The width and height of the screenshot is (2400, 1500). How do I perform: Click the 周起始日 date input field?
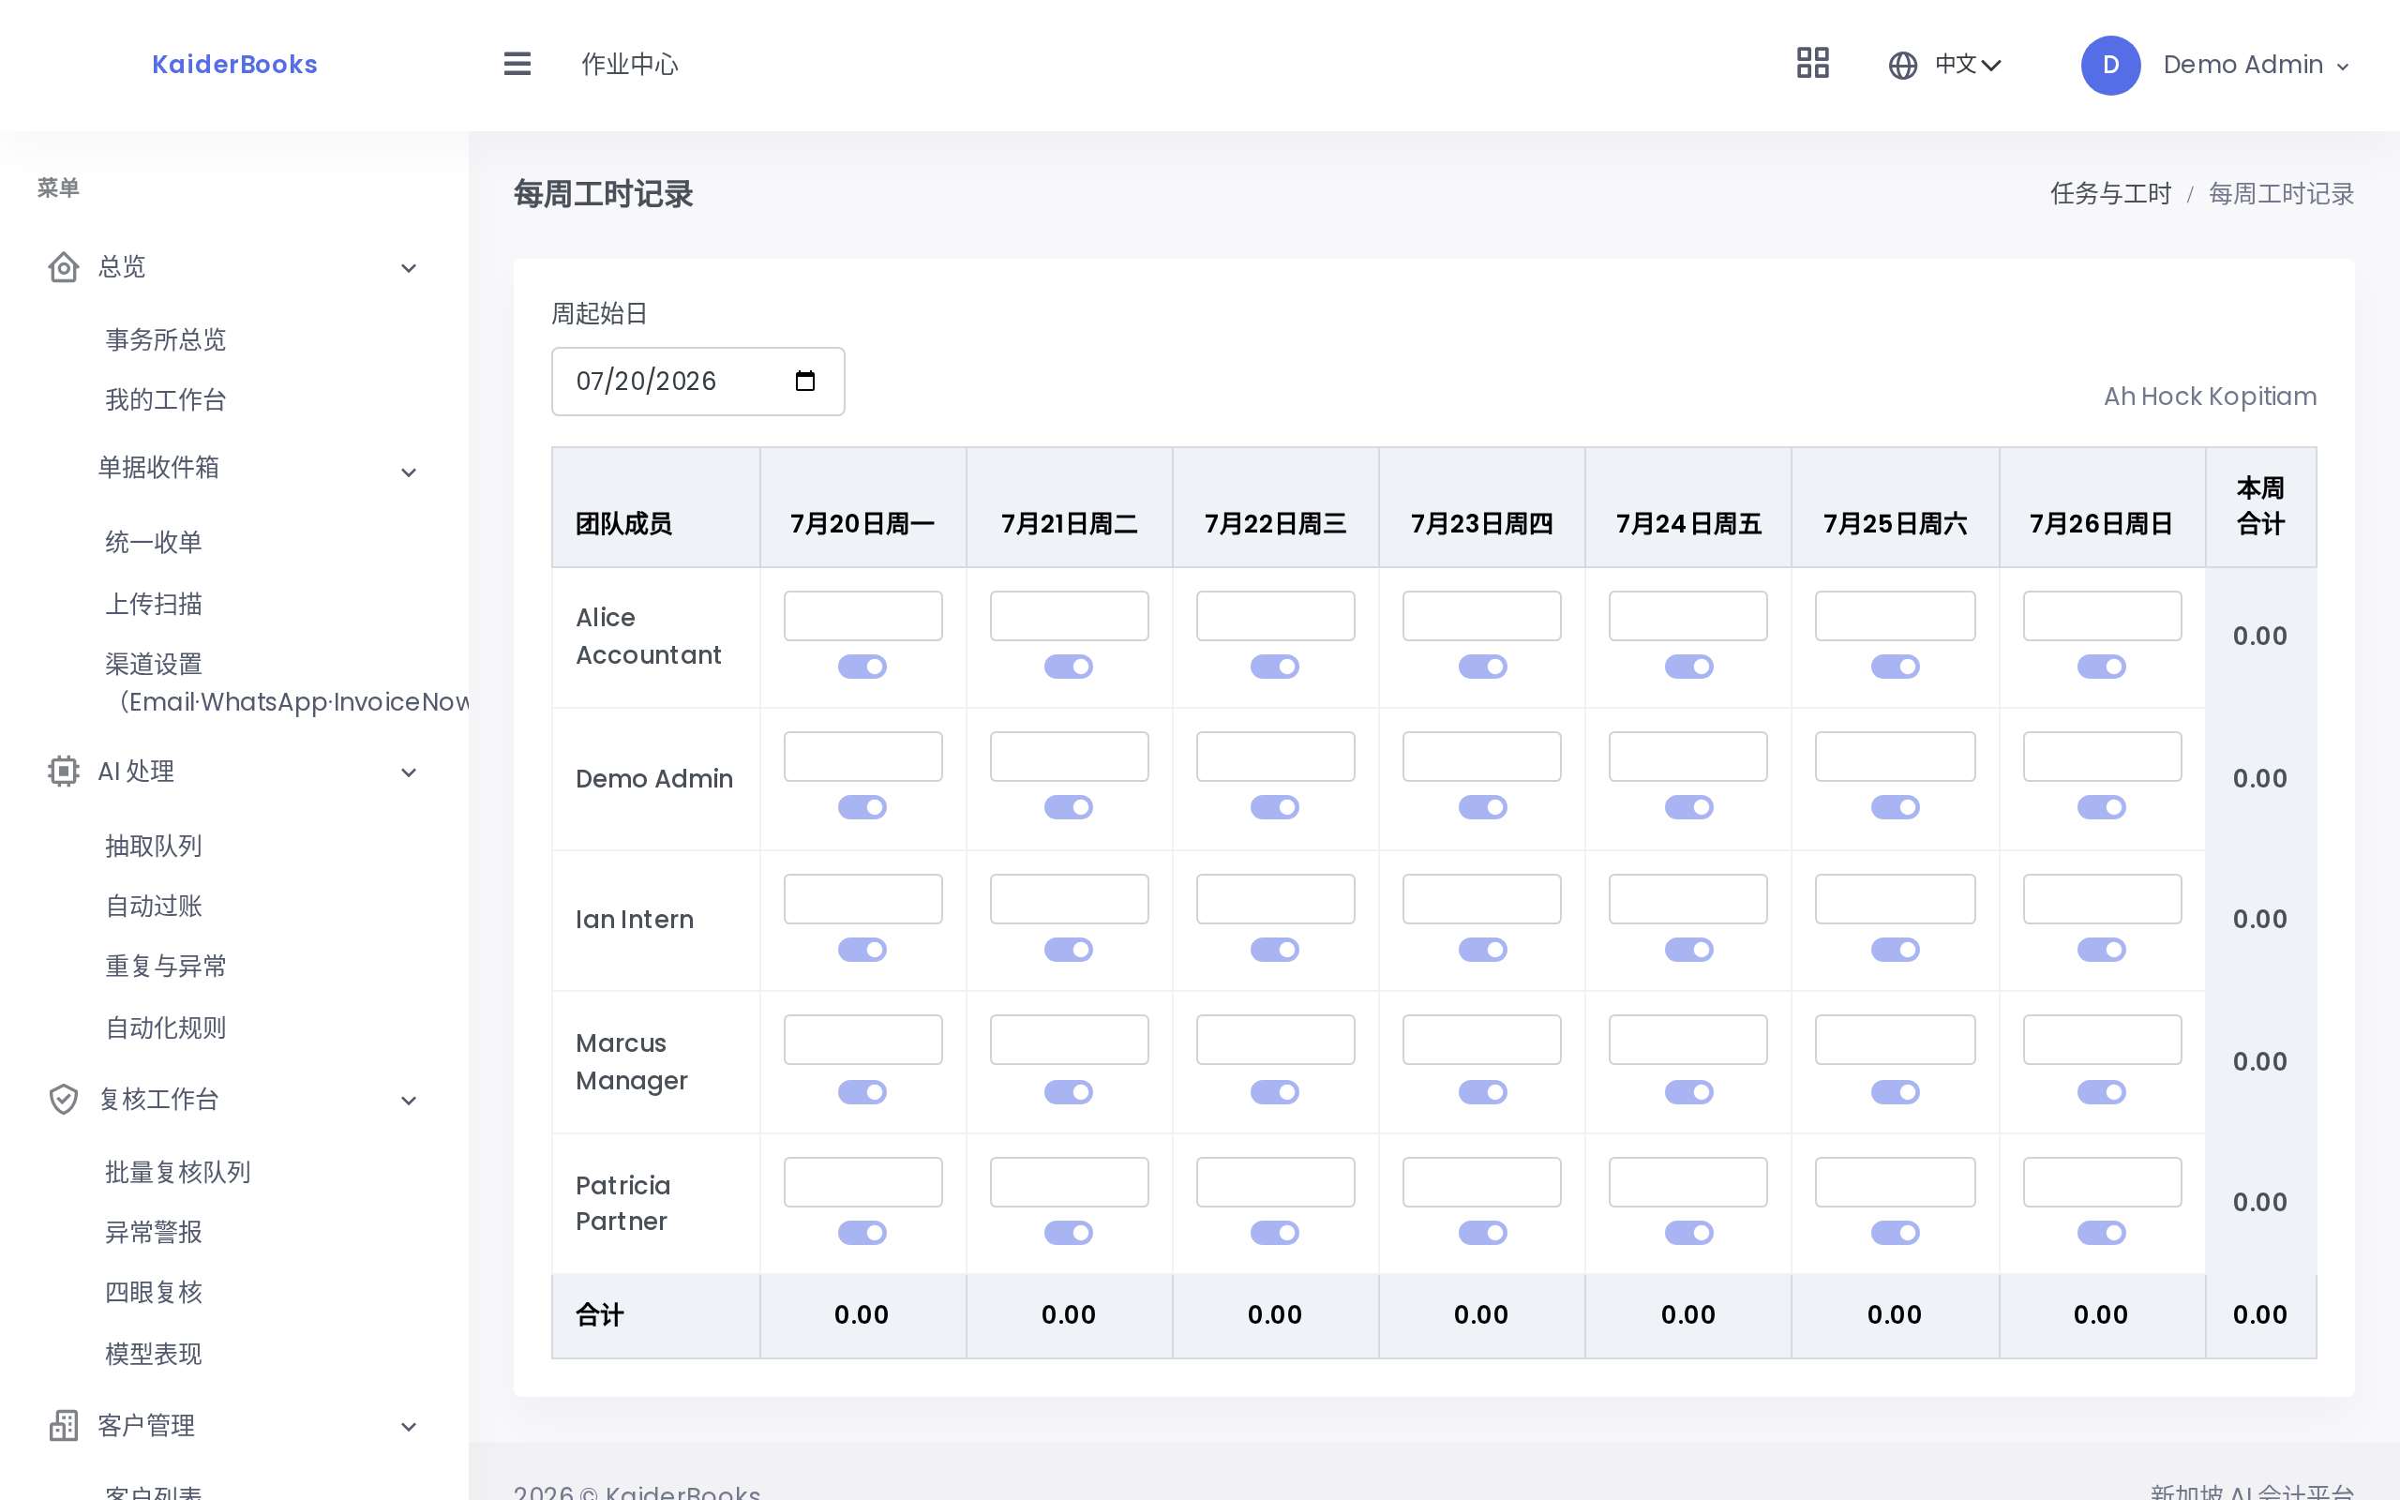click(x=698, y=381)
